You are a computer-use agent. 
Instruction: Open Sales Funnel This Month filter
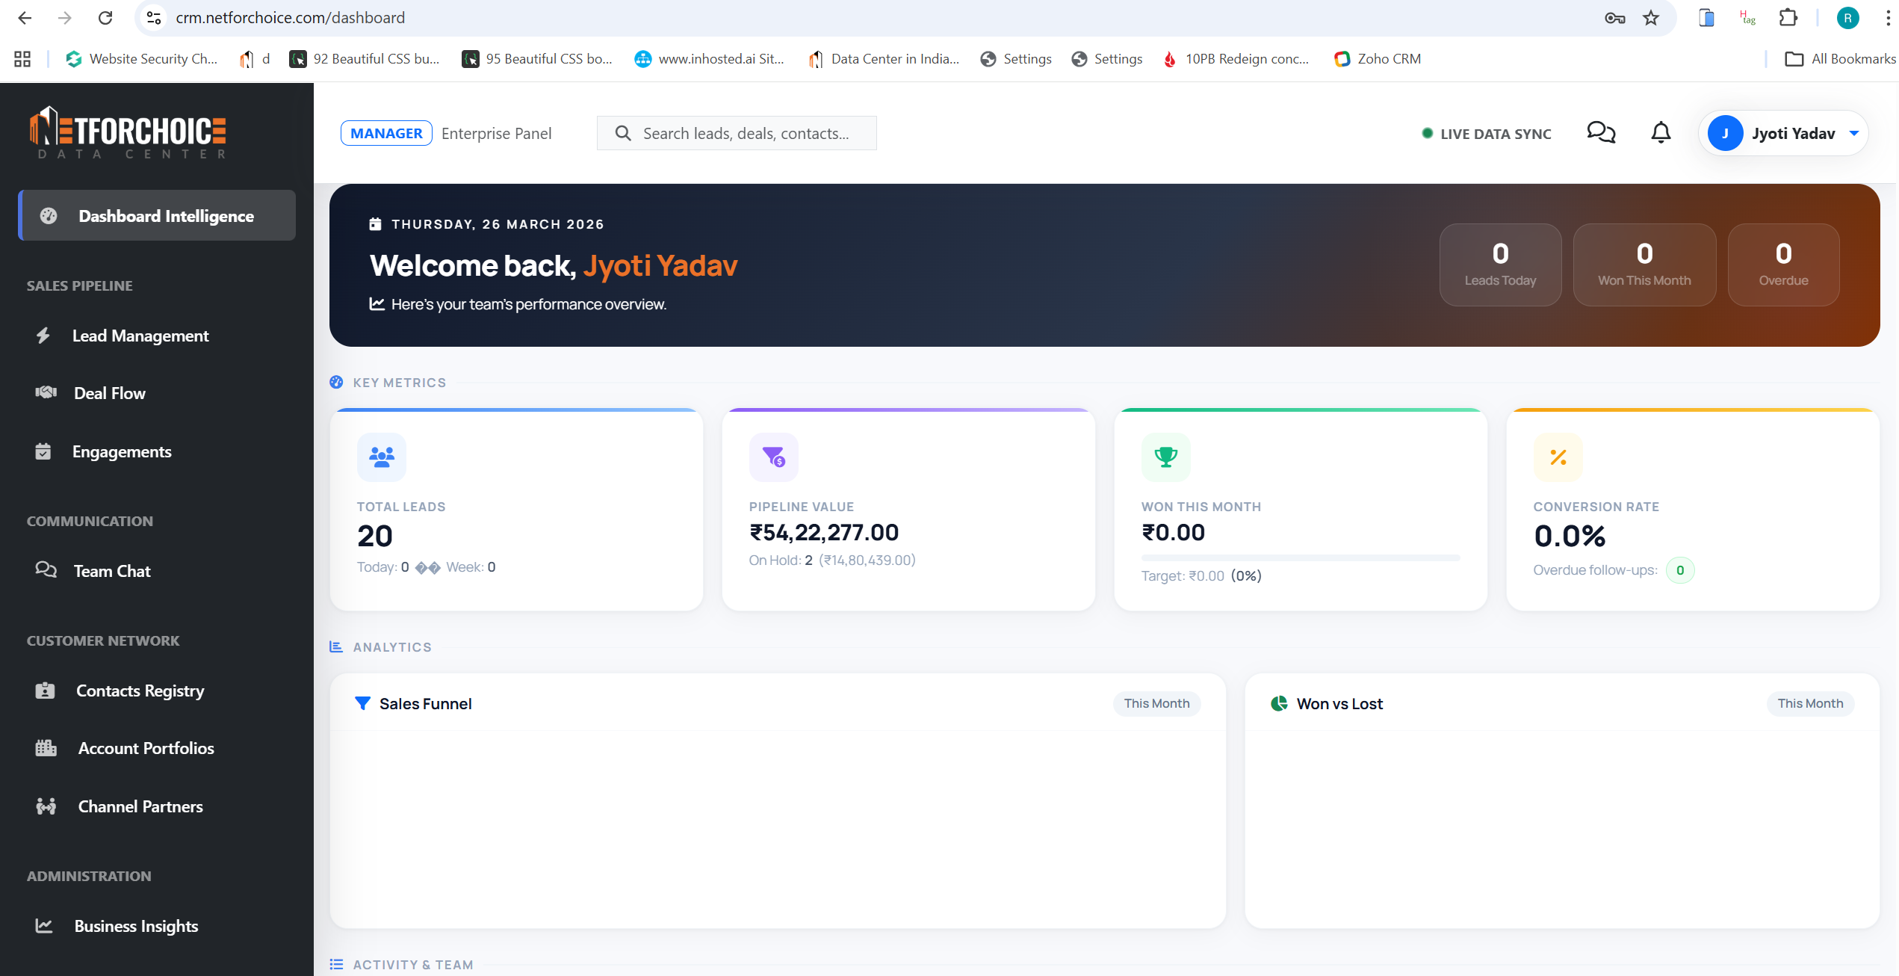tap(1156, 703)
